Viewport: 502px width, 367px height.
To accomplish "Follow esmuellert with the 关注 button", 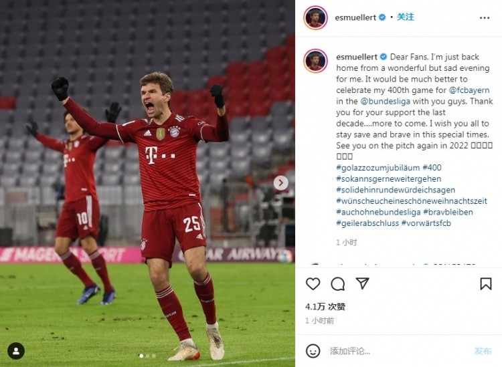I will click(x=406, y=17).
